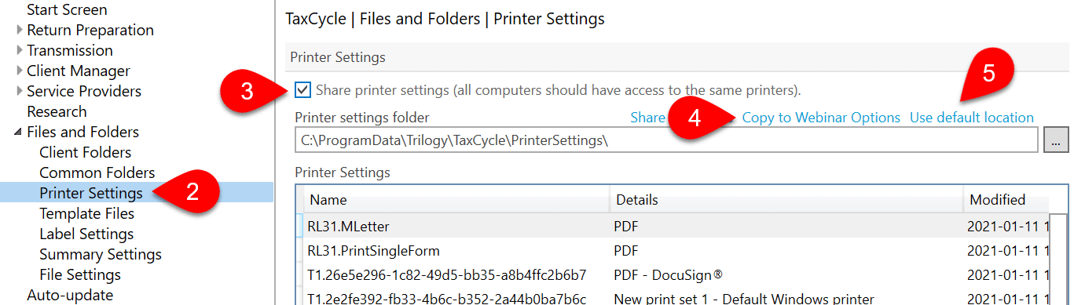Expand the Return Preparation section
The width and height of the screenshot is (1074, 305).
tap(20, 31)
